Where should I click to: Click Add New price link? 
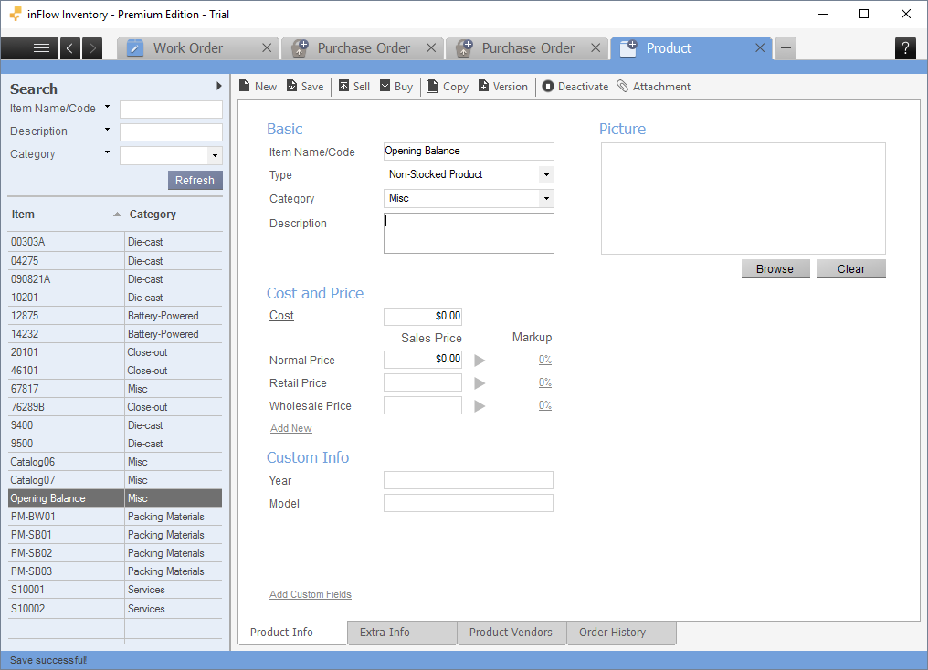(x=291, y=428)
